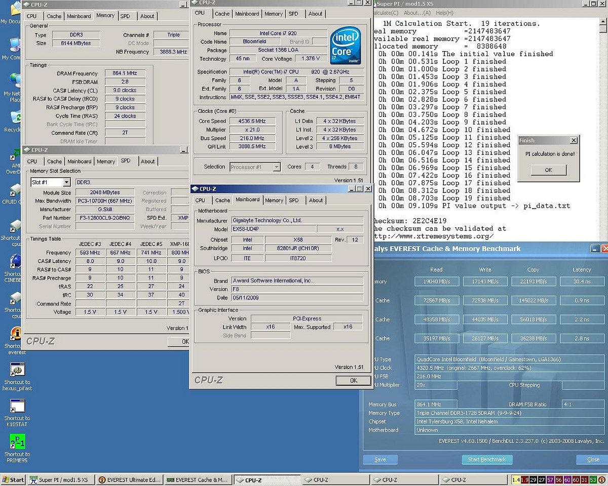Switch to SPD tab in CPU-Z Mainboard window

click(294, 200)
